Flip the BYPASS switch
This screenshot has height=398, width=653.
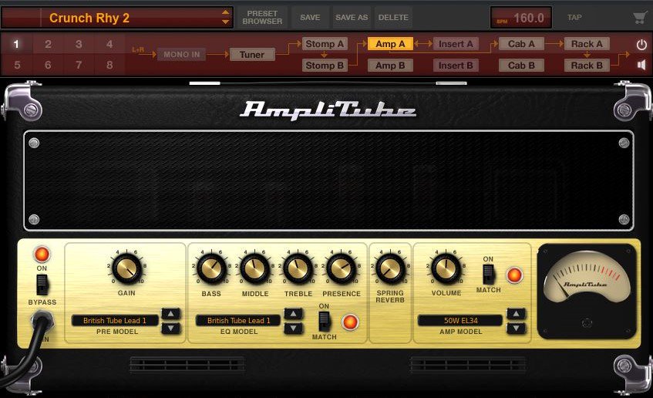coord(42,285)
